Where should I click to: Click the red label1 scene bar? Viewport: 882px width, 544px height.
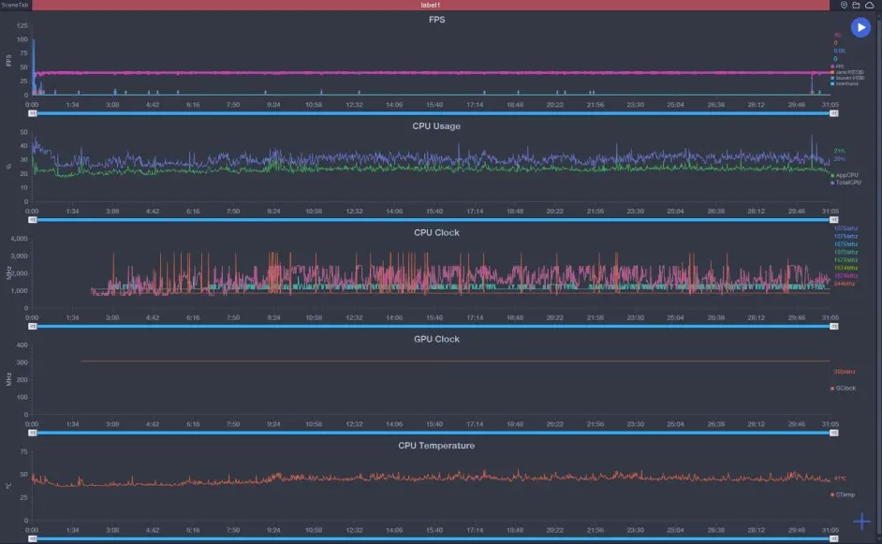[x=431, y=5]
